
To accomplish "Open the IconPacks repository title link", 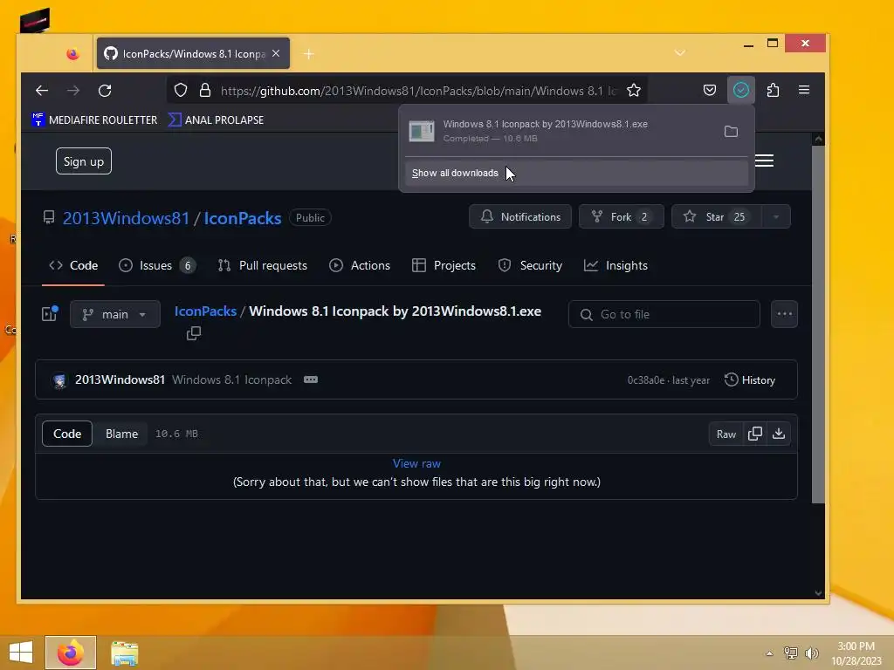I will click(243, 218).
